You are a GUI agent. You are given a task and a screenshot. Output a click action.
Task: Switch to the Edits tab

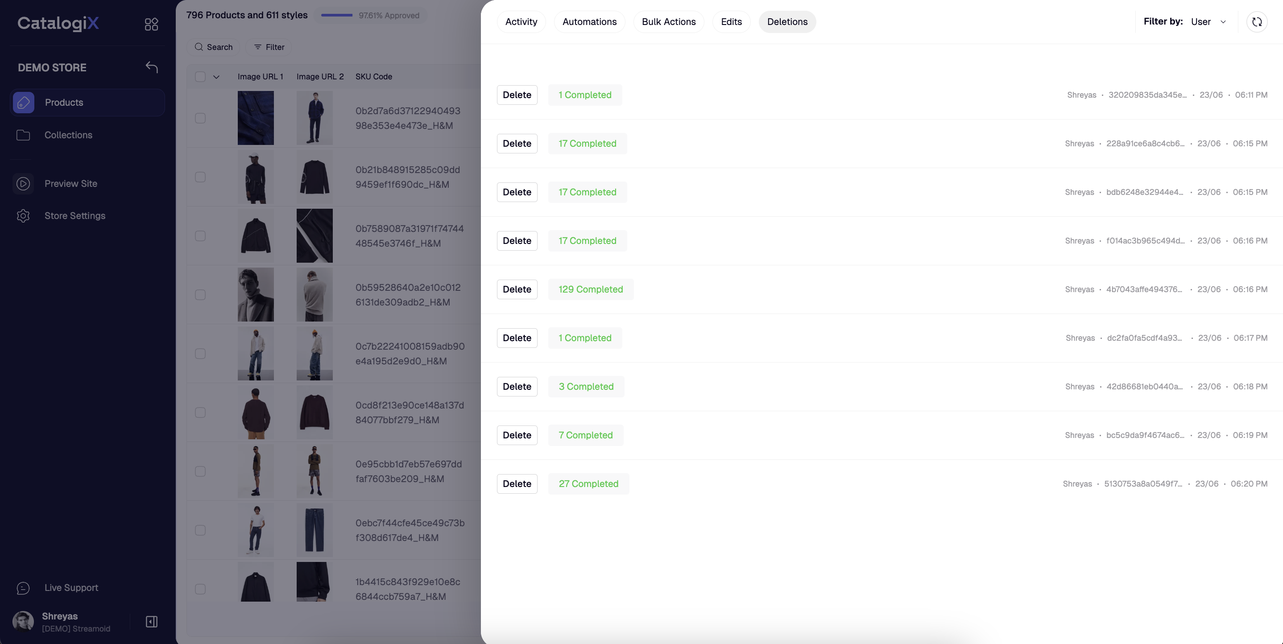(731, 22)
